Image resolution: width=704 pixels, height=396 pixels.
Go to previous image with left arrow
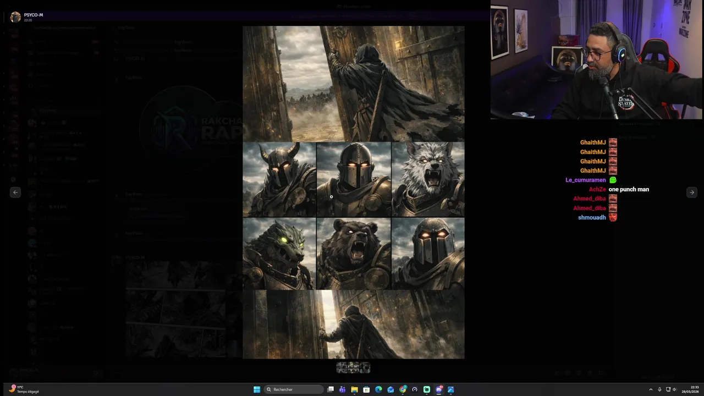point(15,192)
